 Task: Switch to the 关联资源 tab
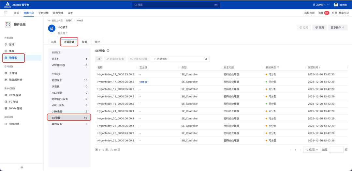click(x=69, y=42)
